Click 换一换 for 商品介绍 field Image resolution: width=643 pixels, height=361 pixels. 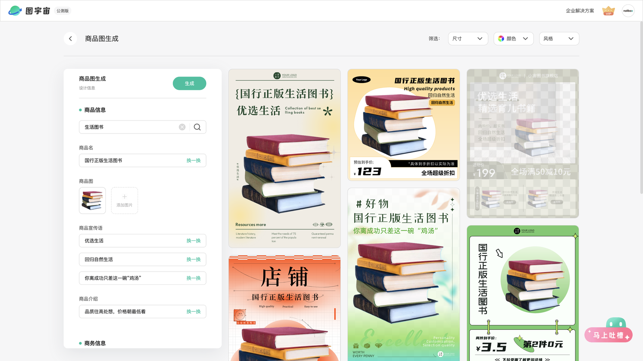193,311
